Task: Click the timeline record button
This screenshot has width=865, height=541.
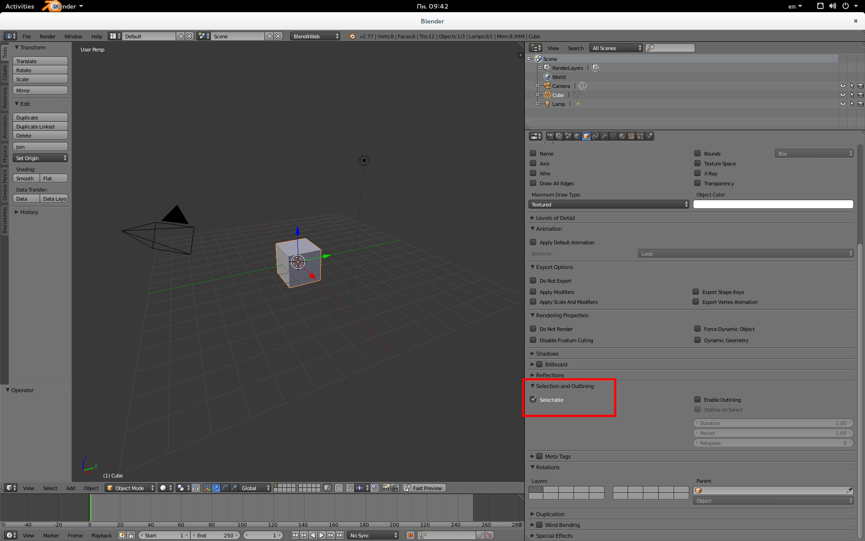Action: click(x=410, y=535)
